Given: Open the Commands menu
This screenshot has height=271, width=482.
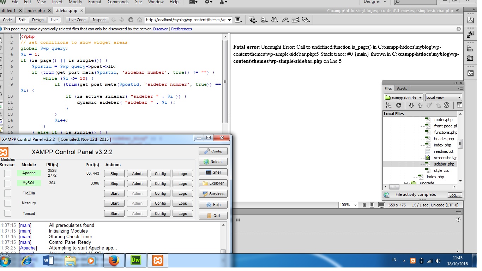Looking at the screenshot, I should coord(118,2).
